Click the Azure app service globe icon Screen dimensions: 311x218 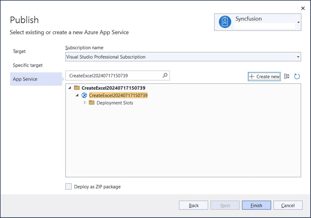click(84, 95)
